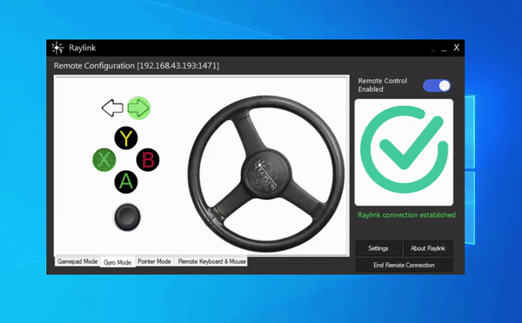Screen dimensions: 522x323
Task: Open the Pointer Mode tab
Action: click(x=154, y=261)
